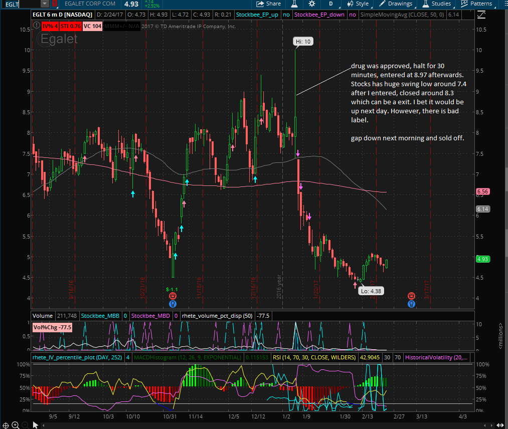The height and width of the screenshot is (429, 508).
Task: Click the zoom in magnifier icon
Action: click(x=15, y=425)
